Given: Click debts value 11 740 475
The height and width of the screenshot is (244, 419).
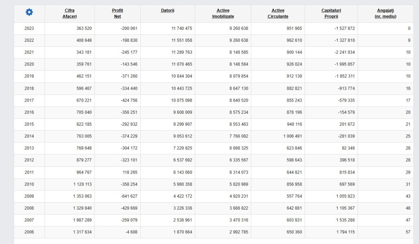Looking at the screenshot, I should pyautogui.click(x=178, y=29).
